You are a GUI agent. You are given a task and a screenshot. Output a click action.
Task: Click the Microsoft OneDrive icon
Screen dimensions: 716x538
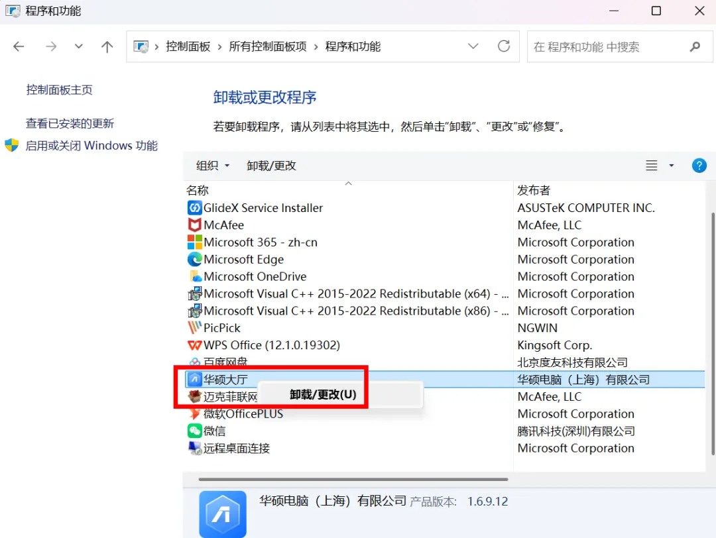pyautogui.click(x=195, y=276)
